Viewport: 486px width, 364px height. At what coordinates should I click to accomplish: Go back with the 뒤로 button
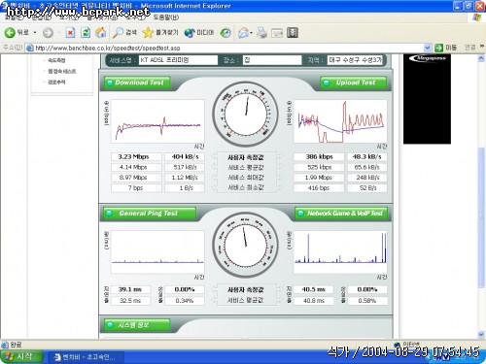(x=17, y=33)
